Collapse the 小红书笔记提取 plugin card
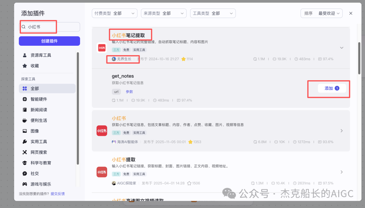 (341, 48)
